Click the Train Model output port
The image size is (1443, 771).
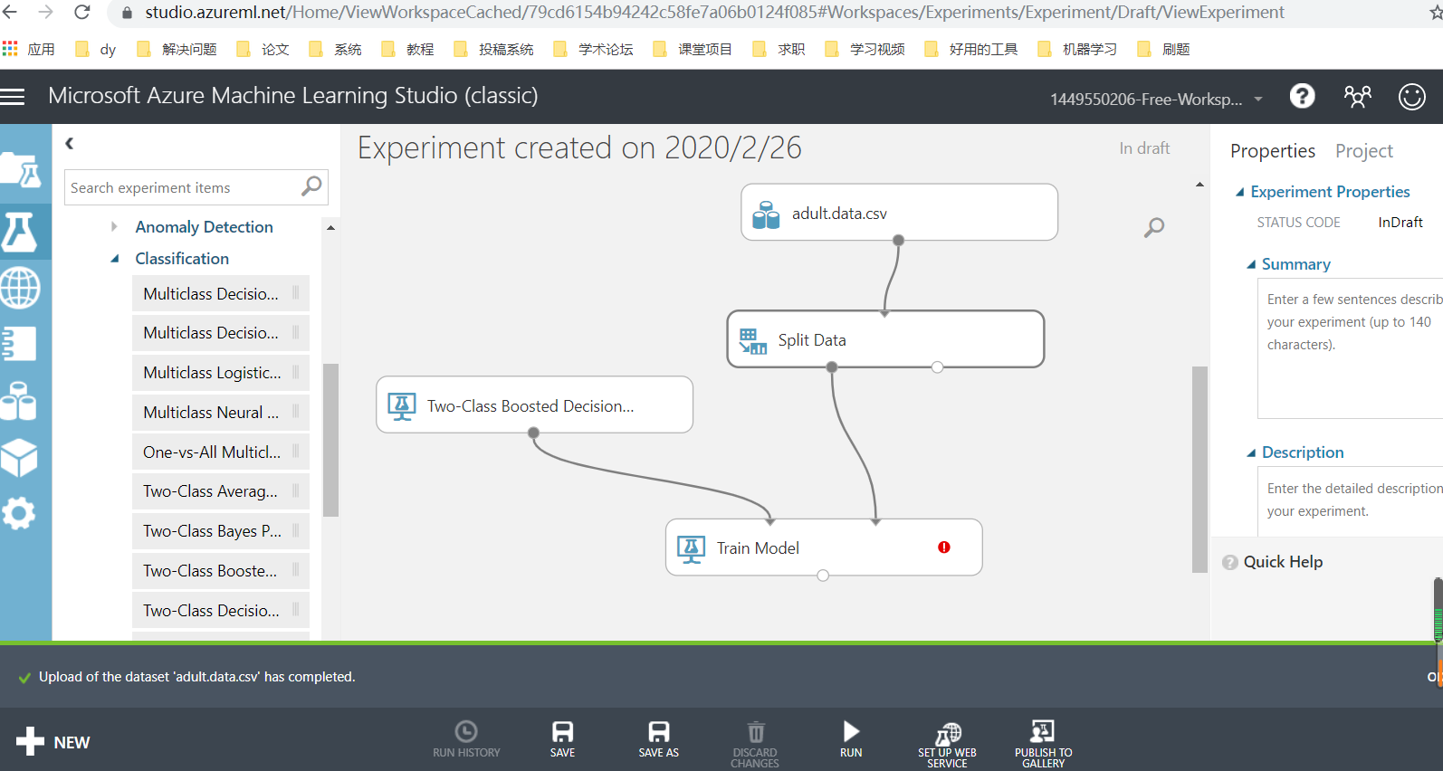tap(823, 576)
